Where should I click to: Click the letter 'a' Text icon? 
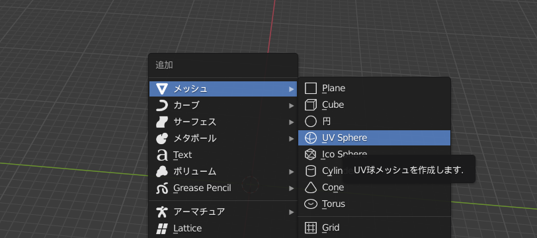pyautogui.click(x=161, y=155)
